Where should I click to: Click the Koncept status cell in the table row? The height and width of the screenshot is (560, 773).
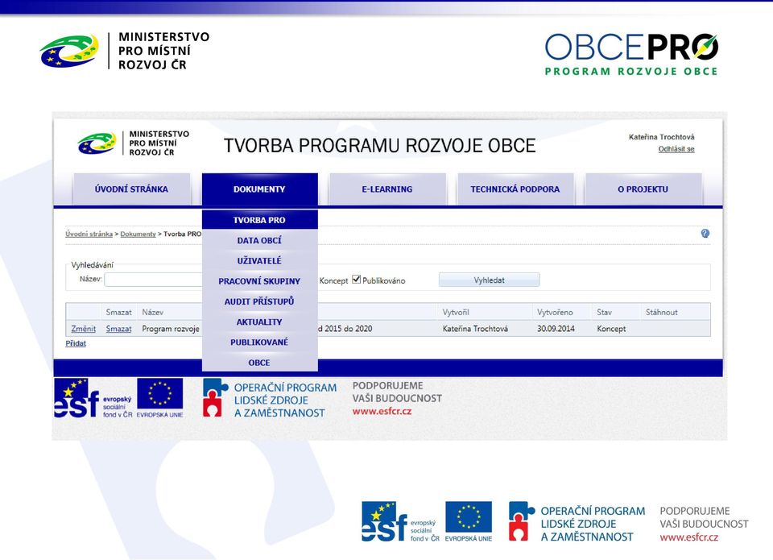coord(611,329)
